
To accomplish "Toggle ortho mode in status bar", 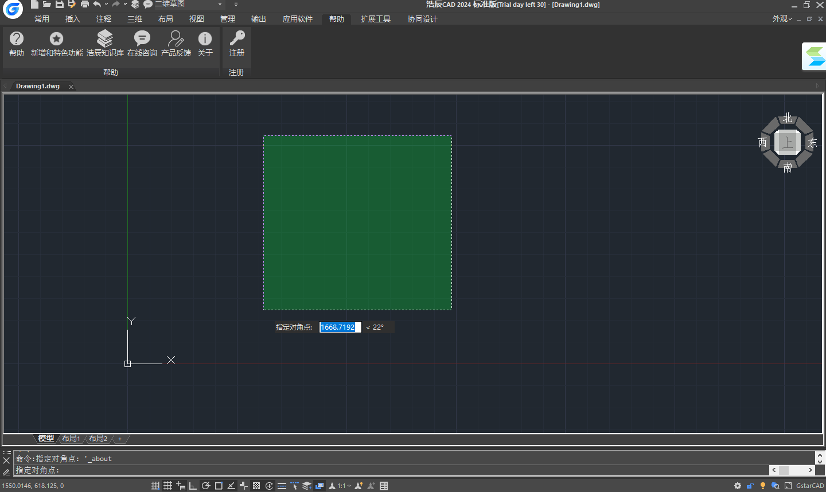I will point(193,486).
